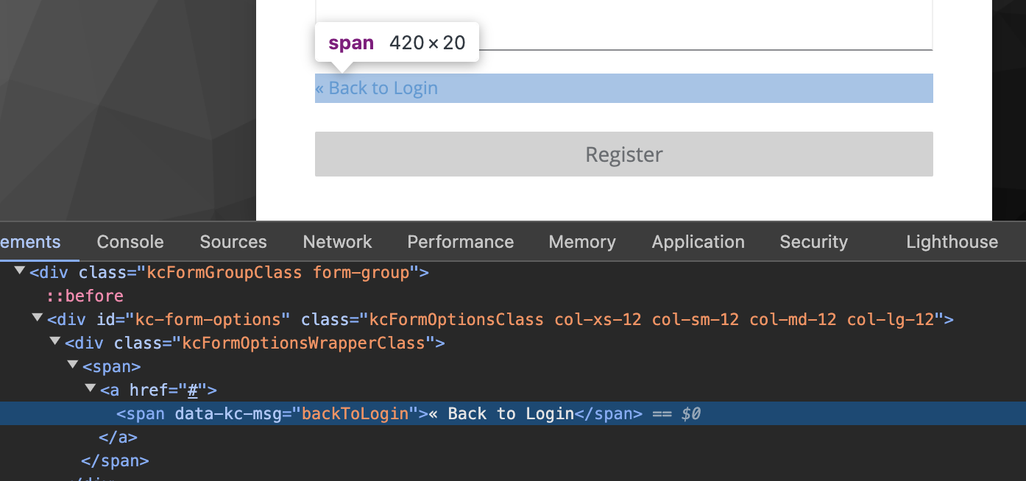Image resolution: width=1026 pixels, height=481 pixels.
Task: Open the Lighthouse tab
Action: point(952,242)
